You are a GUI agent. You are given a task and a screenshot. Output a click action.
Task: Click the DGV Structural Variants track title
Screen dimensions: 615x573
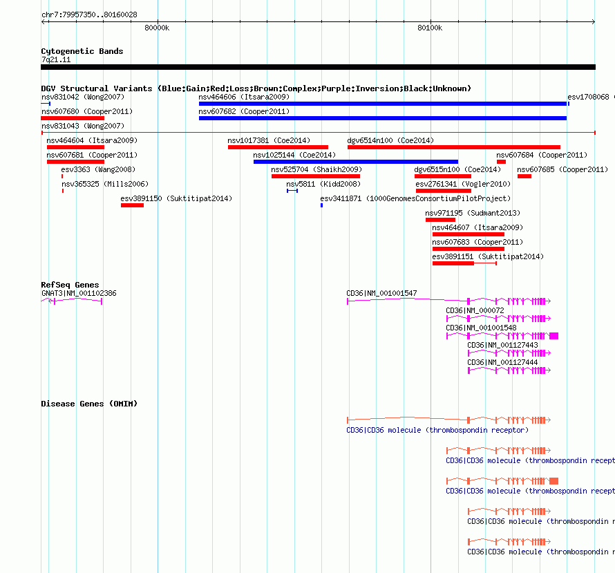point(256,88)
